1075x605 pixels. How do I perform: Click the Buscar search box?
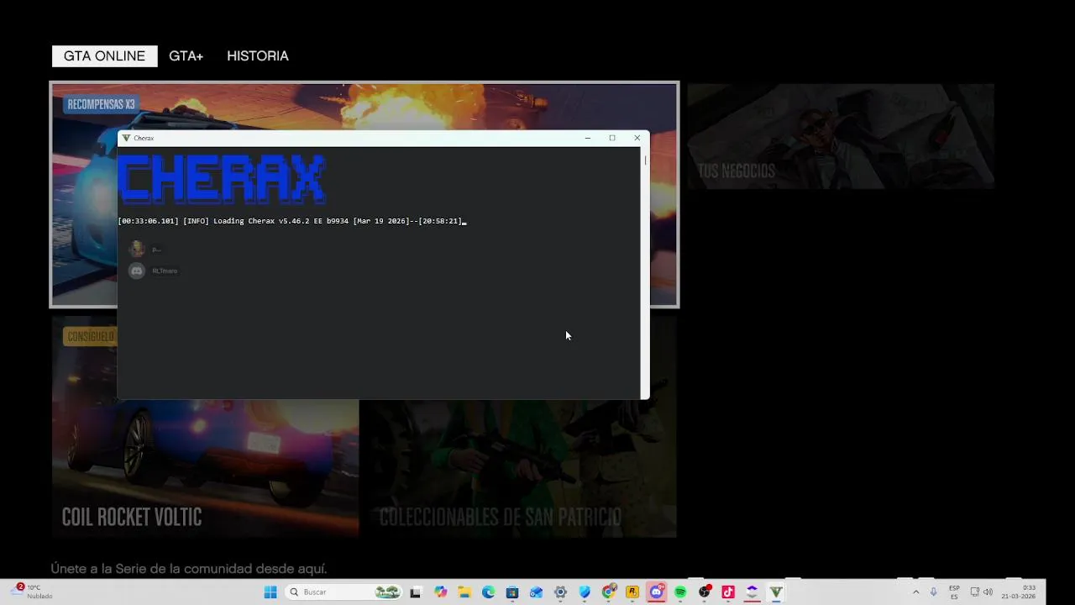344,592
